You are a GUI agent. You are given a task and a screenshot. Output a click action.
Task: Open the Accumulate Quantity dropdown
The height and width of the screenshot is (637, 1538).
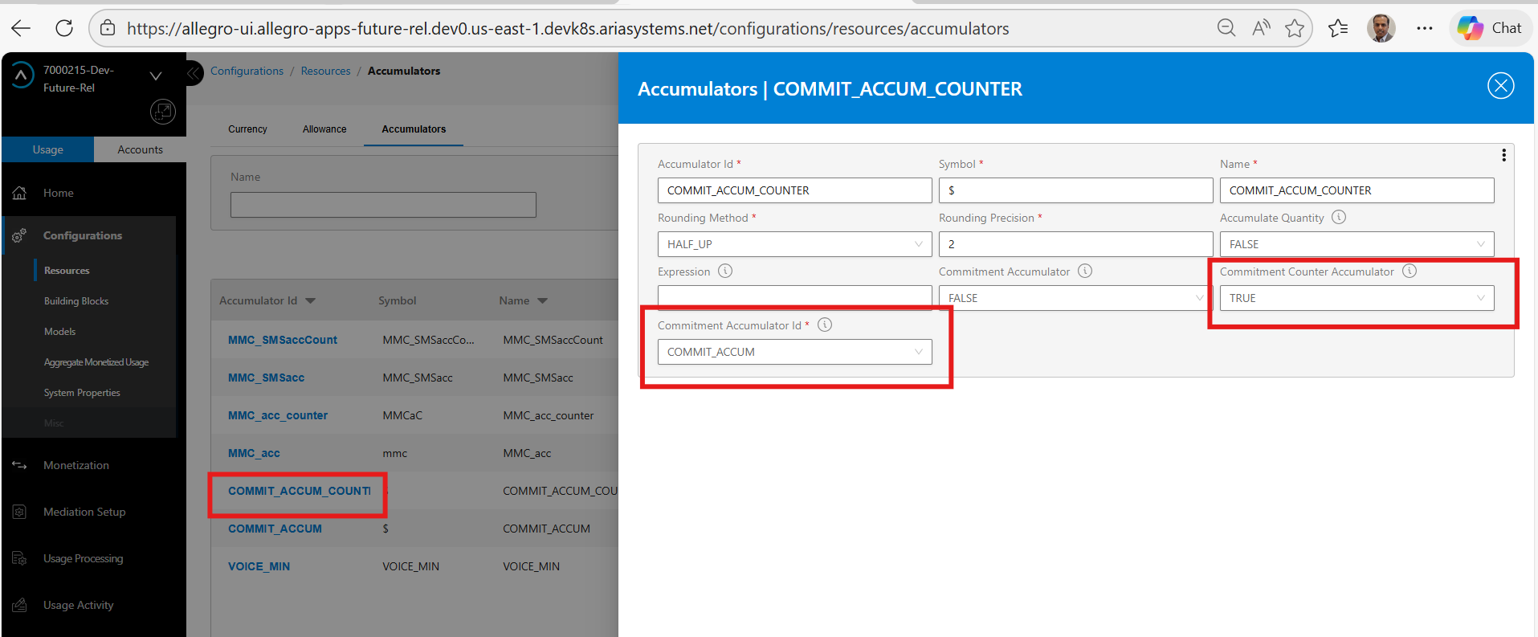pyautogui.click(x=1356, y=244)
